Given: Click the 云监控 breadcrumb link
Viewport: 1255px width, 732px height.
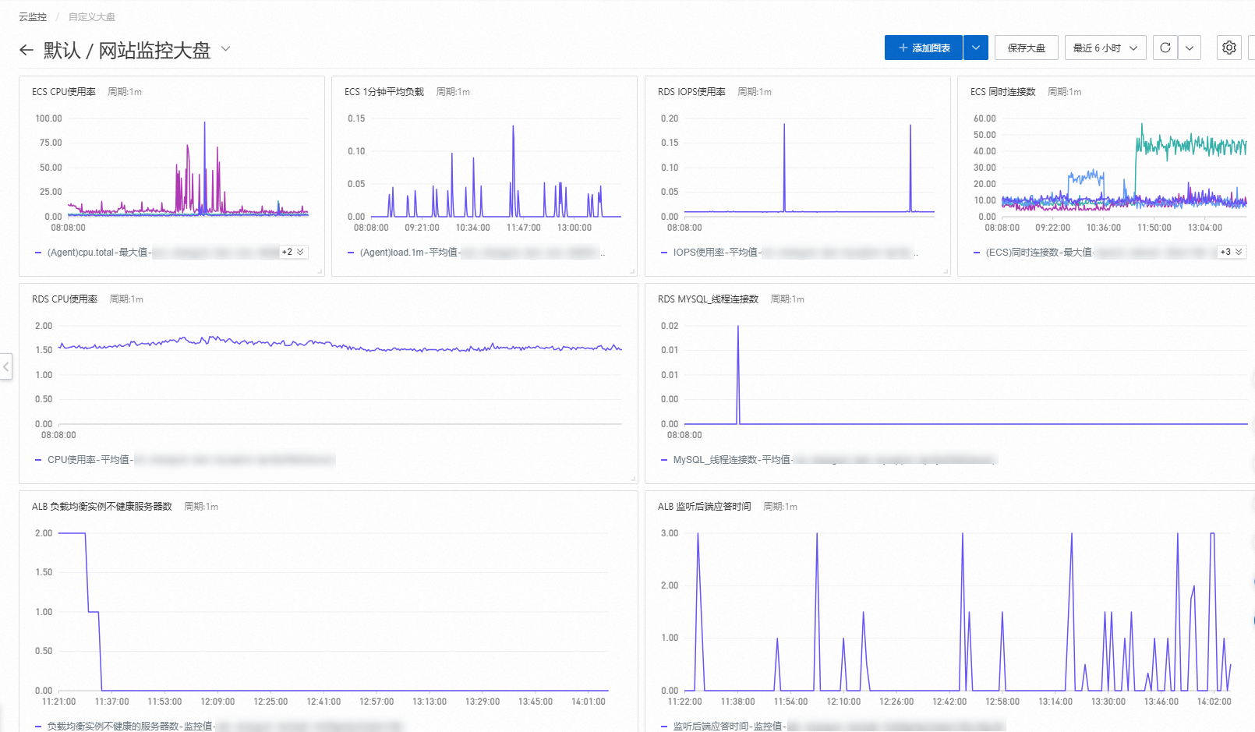Looking at the screenshot, I should click(33, 16).
